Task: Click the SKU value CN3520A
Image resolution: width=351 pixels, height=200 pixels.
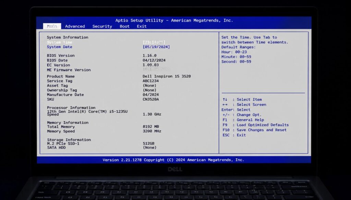Action: point(151,99)
